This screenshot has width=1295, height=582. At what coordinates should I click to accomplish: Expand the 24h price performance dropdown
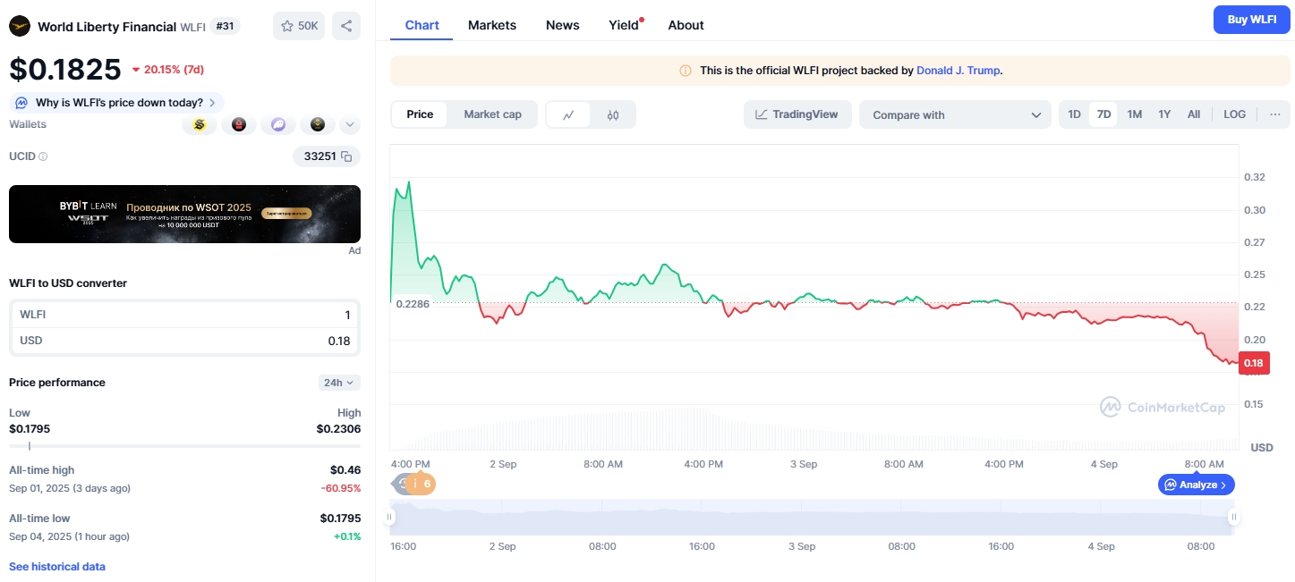point(339,383)
